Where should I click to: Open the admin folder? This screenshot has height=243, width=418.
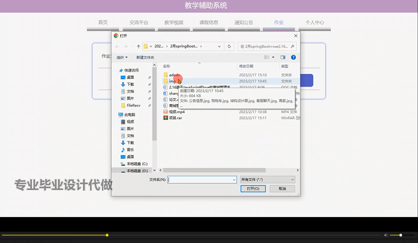pyautogui.click(x=174, y=75)
